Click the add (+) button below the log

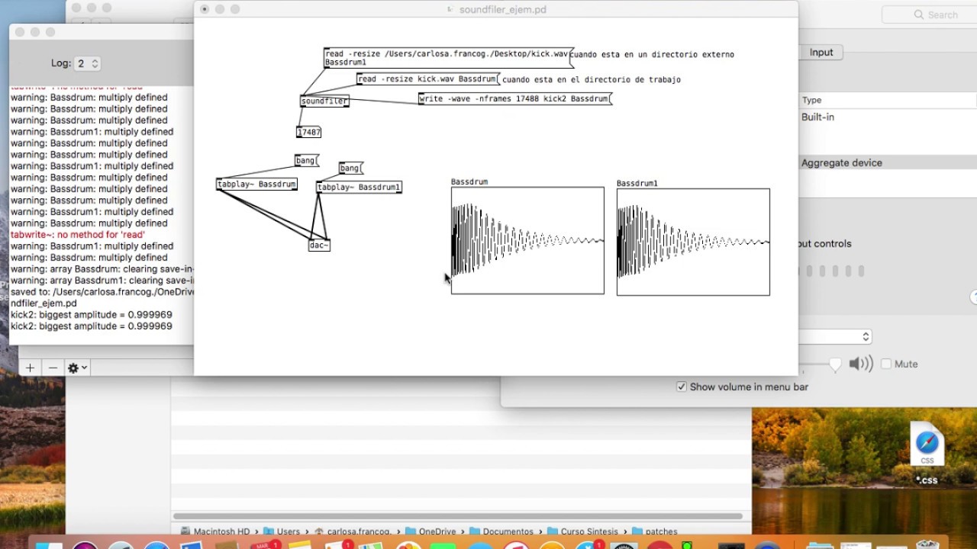[x=30, y=368]
